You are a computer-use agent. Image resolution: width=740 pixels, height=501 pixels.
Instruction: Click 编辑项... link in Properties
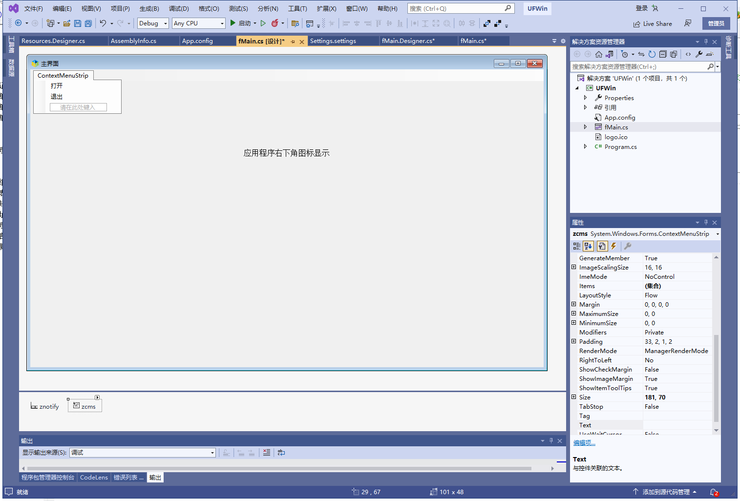coord(584,443)
